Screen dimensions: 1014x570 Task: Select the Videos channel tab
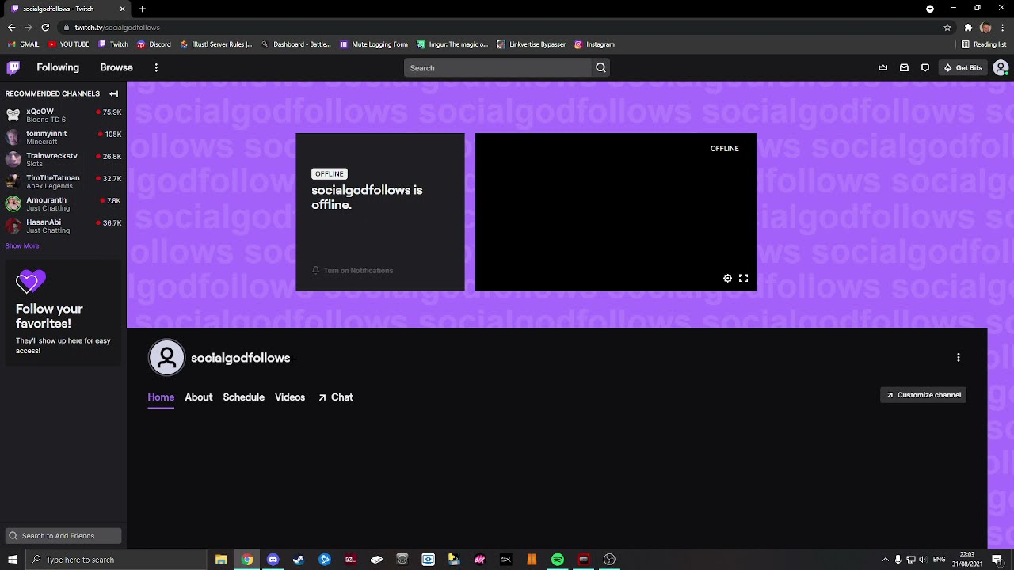click(290, 397)
